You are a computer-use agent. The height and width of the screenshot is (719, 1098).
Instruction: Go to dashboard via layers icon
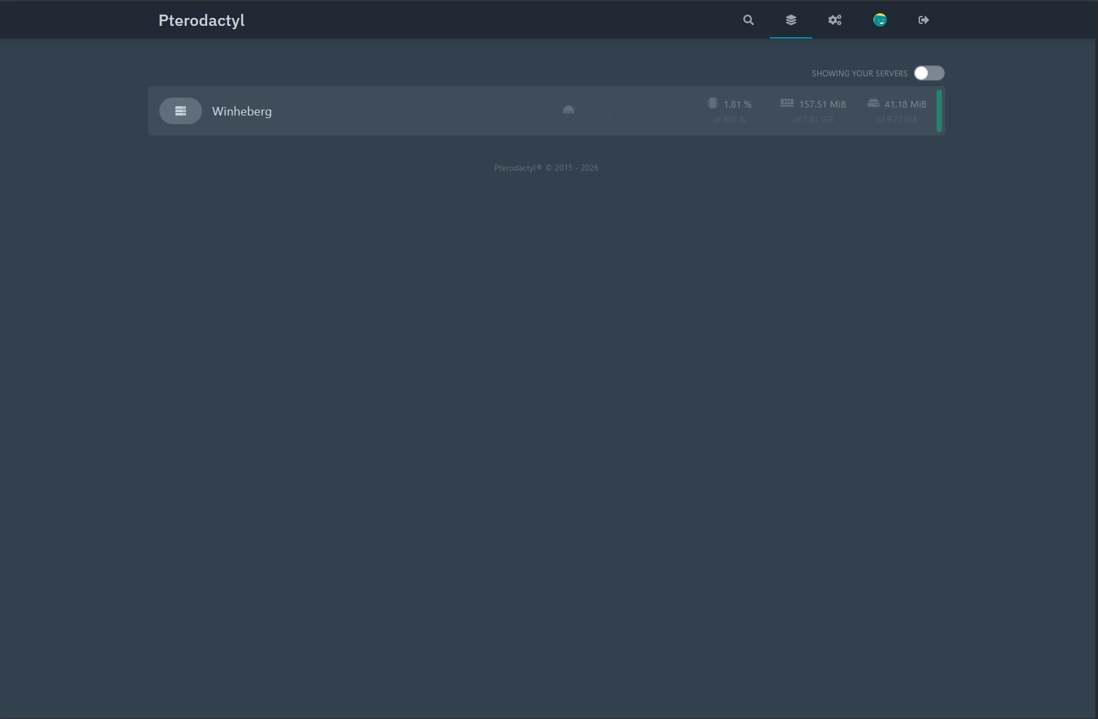point(791,20)
